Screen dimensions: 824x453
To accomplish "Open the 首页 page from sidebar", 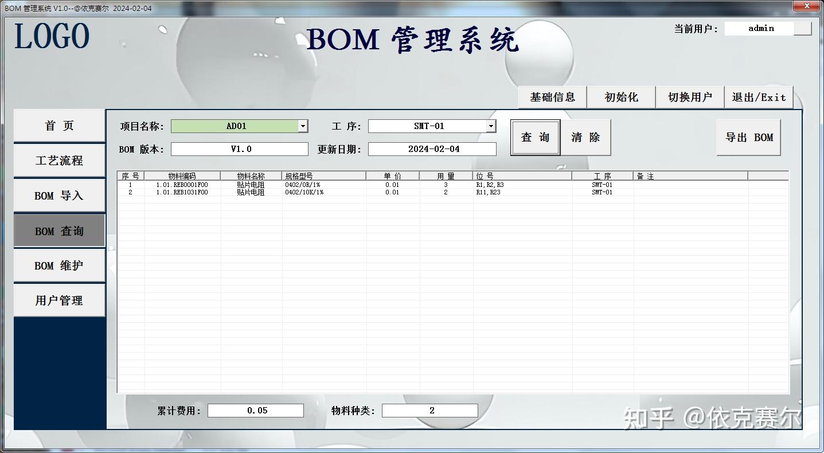I will (58, 125).
